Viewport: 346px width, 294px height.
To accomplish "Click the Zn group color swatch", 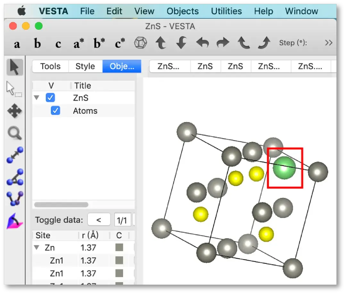I will point(119,248).
